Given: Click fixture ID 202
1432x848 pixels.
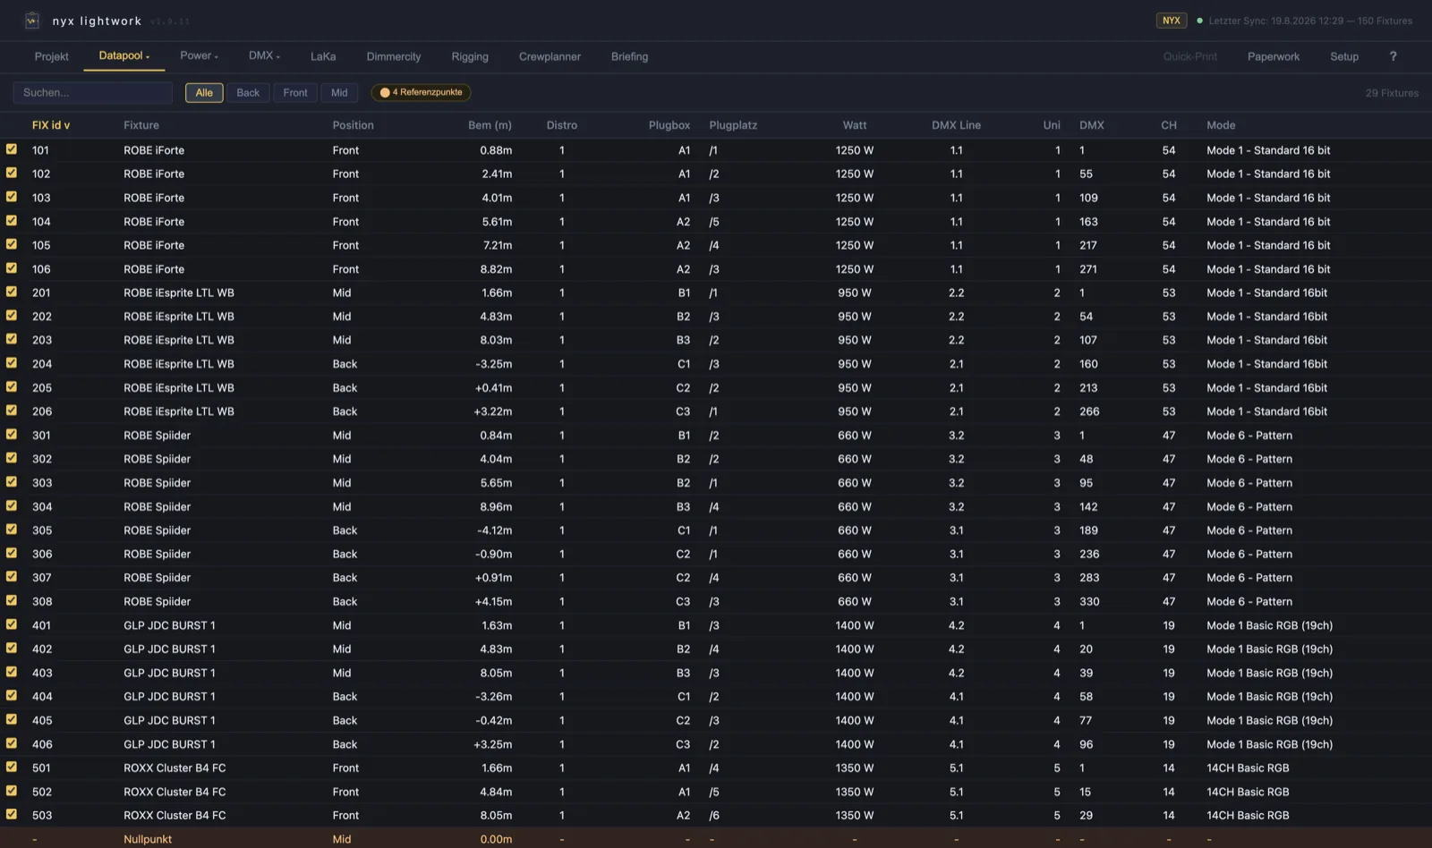Looking at the screenshot, I should coord(42,317).
